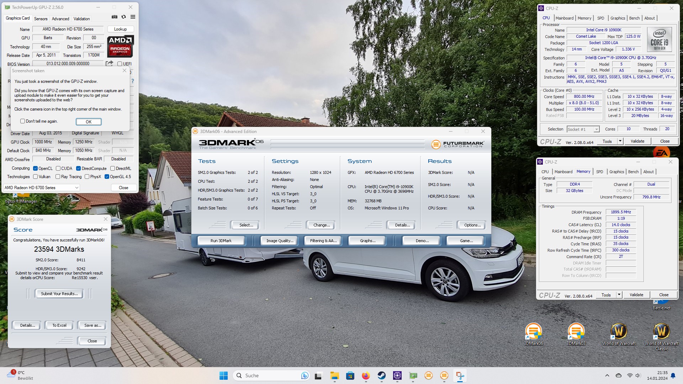Switch to Advanced tab in GPU-Z

coord(60,18)
